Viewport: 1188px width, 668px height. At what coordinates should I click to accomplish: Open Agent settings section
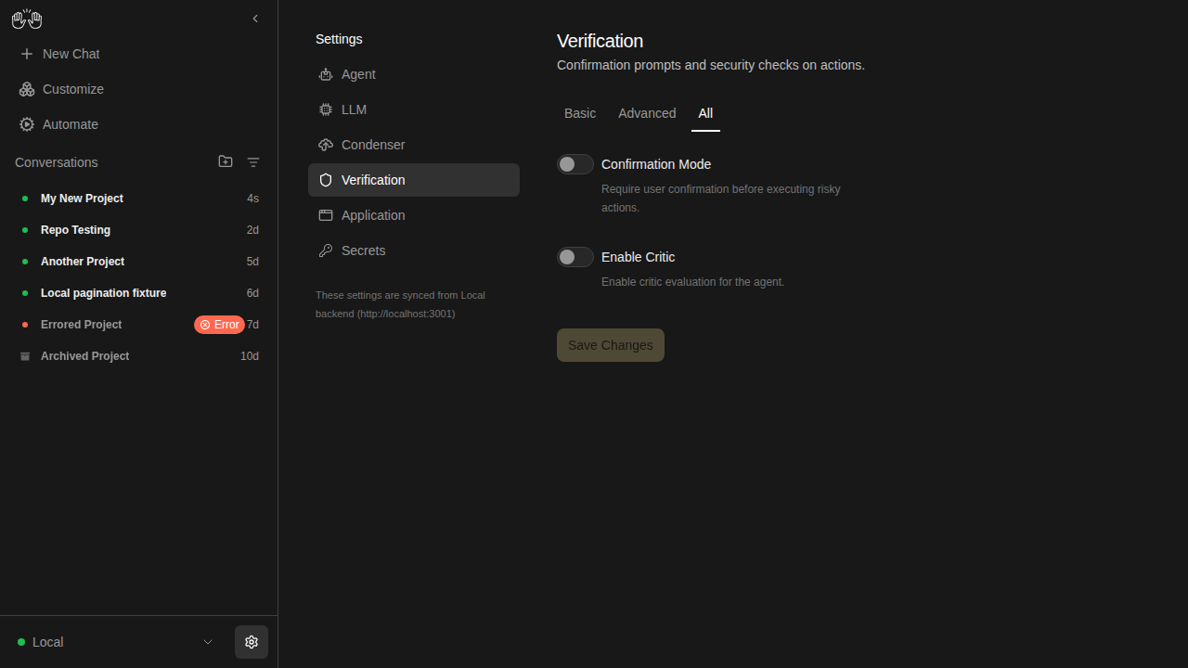pos(414,74)
